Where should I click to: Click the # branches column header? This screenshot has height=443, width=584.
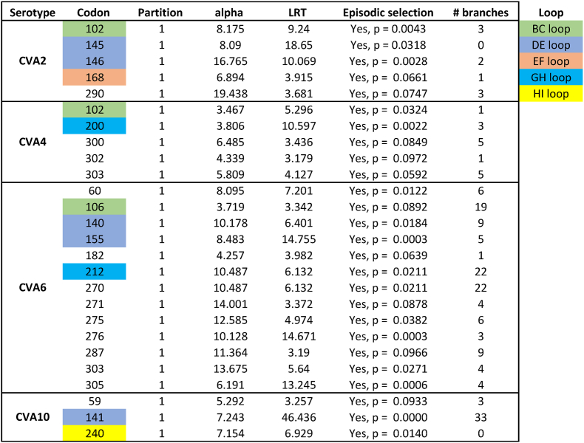point(481,13)
